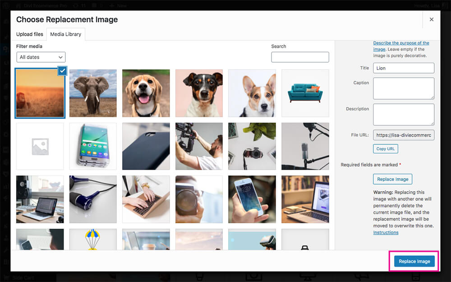
Task: Edit the Title field containing Lion
Action: 404,68
